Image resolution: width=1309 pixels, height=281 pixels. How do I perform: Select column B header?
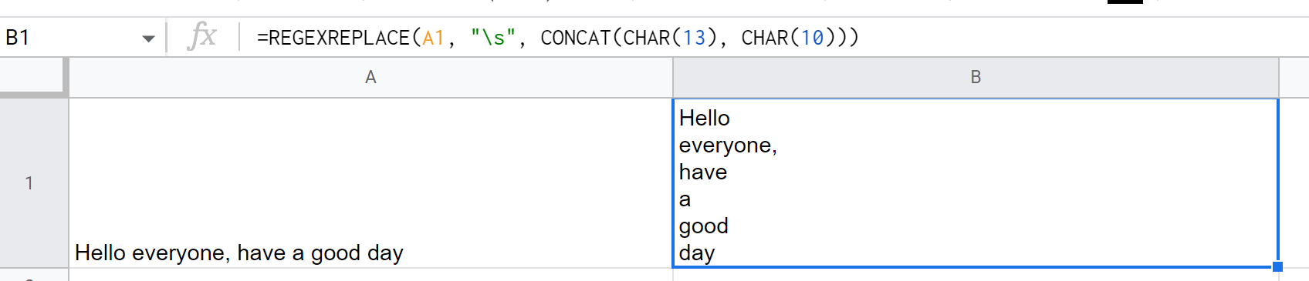[x=976, y=77]
